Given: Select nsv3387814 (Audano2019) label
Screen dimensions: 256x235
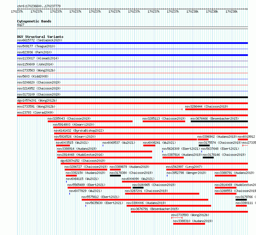Looking at the screenshot, I should click(x=182, y=155).
